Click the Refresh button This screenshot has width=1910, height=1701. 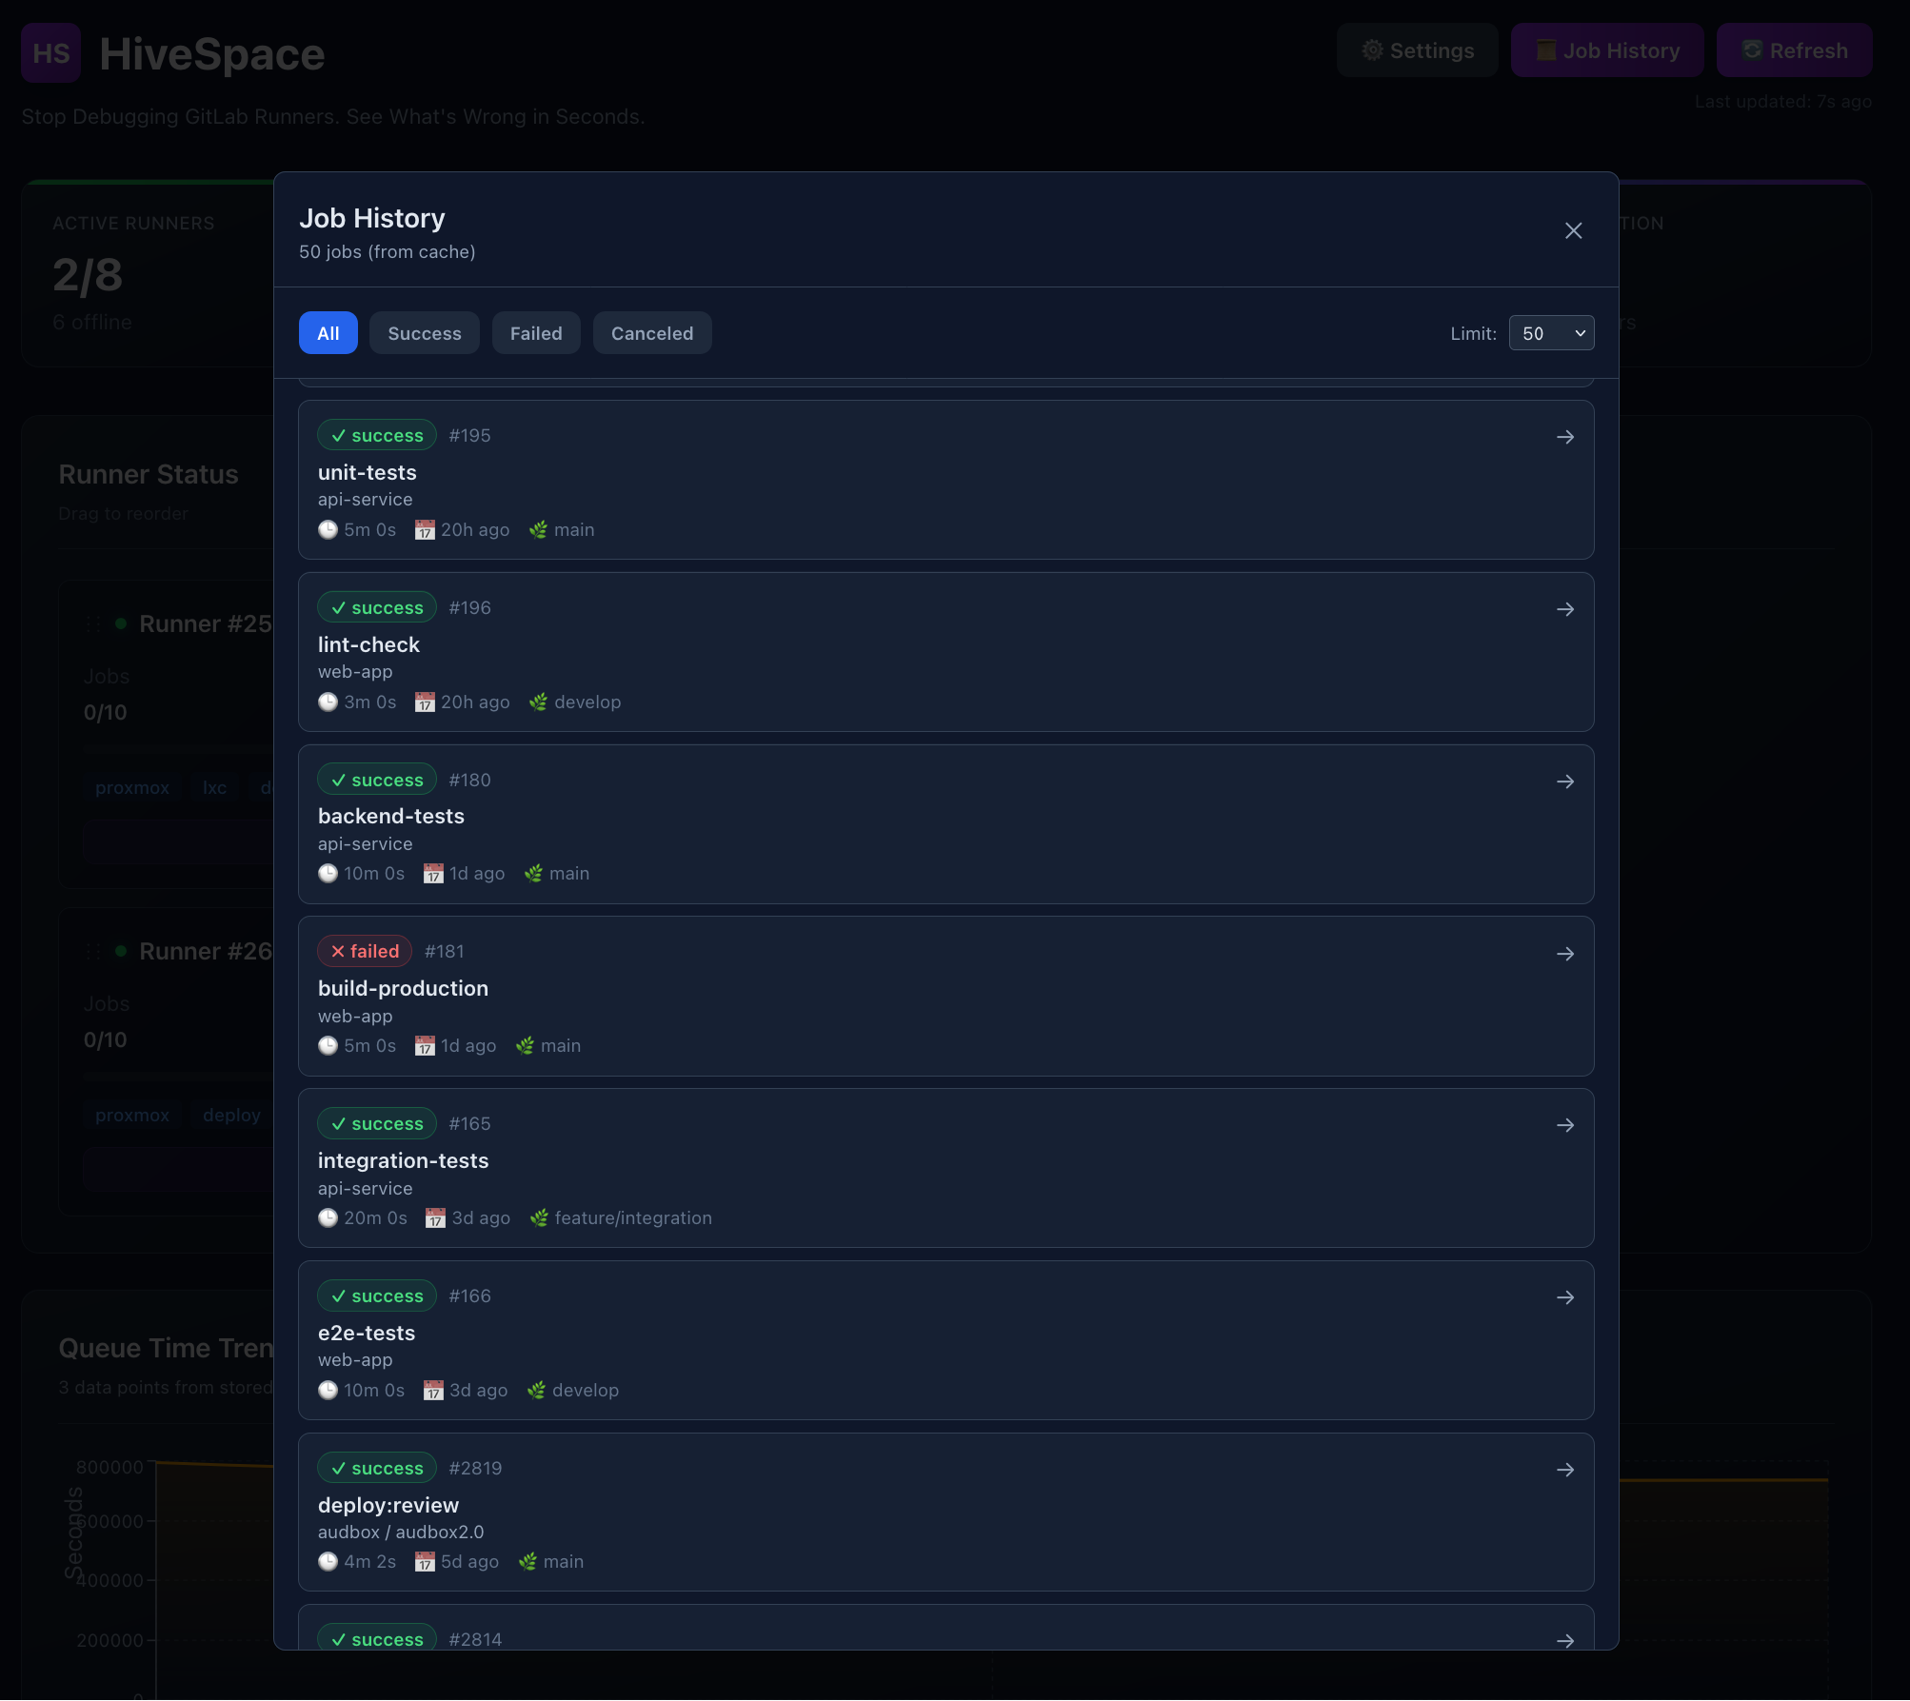[x=1793, y=49]
